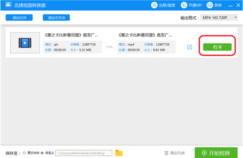Select the 自定义 radio button
The image size is (243, 158).
point(42,153)
